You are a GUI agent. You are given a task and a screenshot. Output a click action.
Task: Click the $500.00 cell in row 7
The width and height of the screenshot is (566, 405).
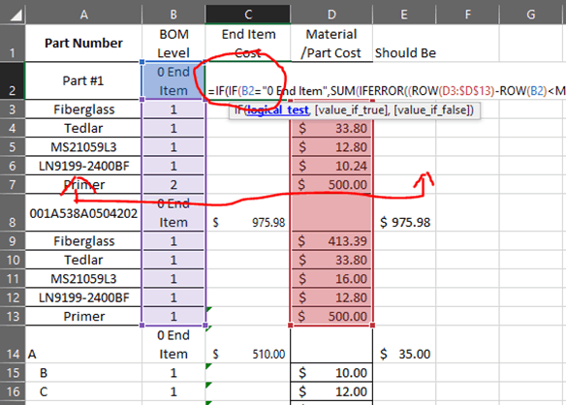[x=331, y=184]
